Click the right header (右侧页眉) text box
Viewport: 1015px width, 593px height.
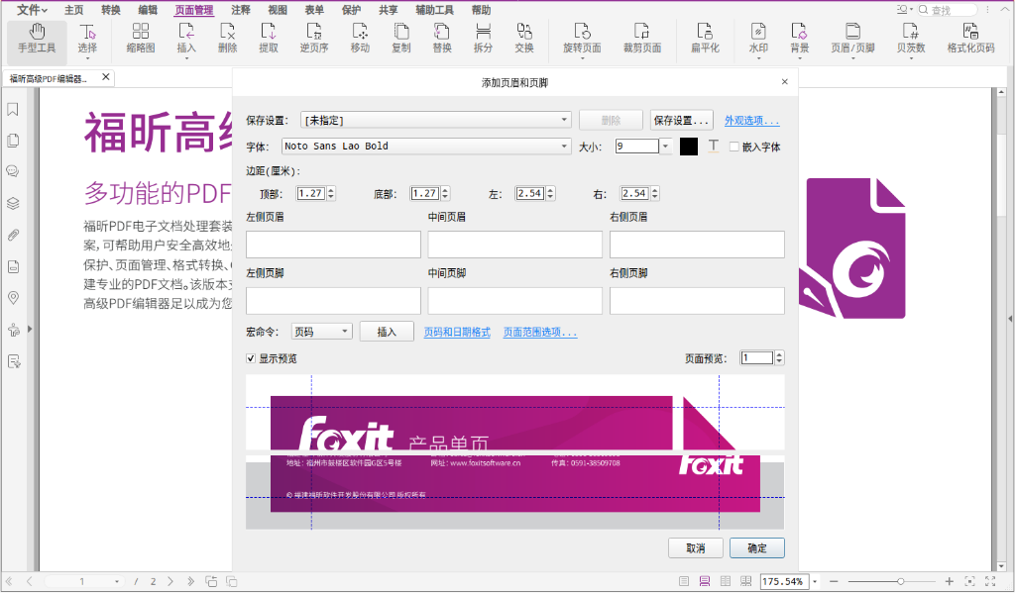(697, 245)
